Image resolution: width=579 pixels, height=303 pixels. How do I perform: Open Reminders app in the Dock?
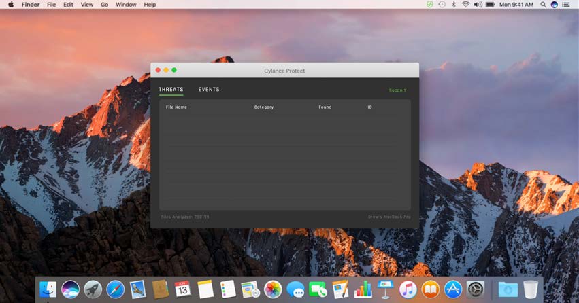(228, 289)
